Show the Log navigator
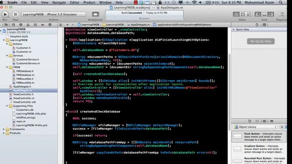Image resolution: width=292 pixels, height=164 pixels. 50,25
